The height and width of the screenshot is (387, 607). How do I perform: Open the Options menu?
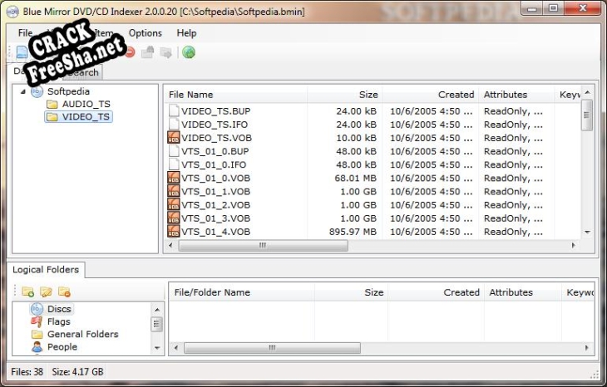pyautogui.click(x=146, y=33)
